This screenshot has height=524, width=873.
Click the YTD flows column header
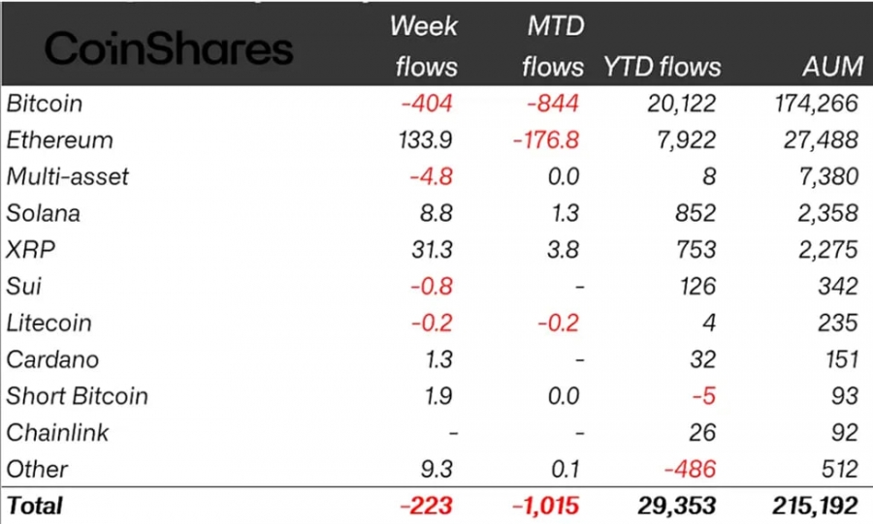[x=663, y=67]
